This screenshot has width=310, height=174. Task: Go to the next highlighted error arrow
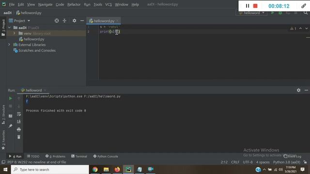pyautogui.click(x=307, y=29)
